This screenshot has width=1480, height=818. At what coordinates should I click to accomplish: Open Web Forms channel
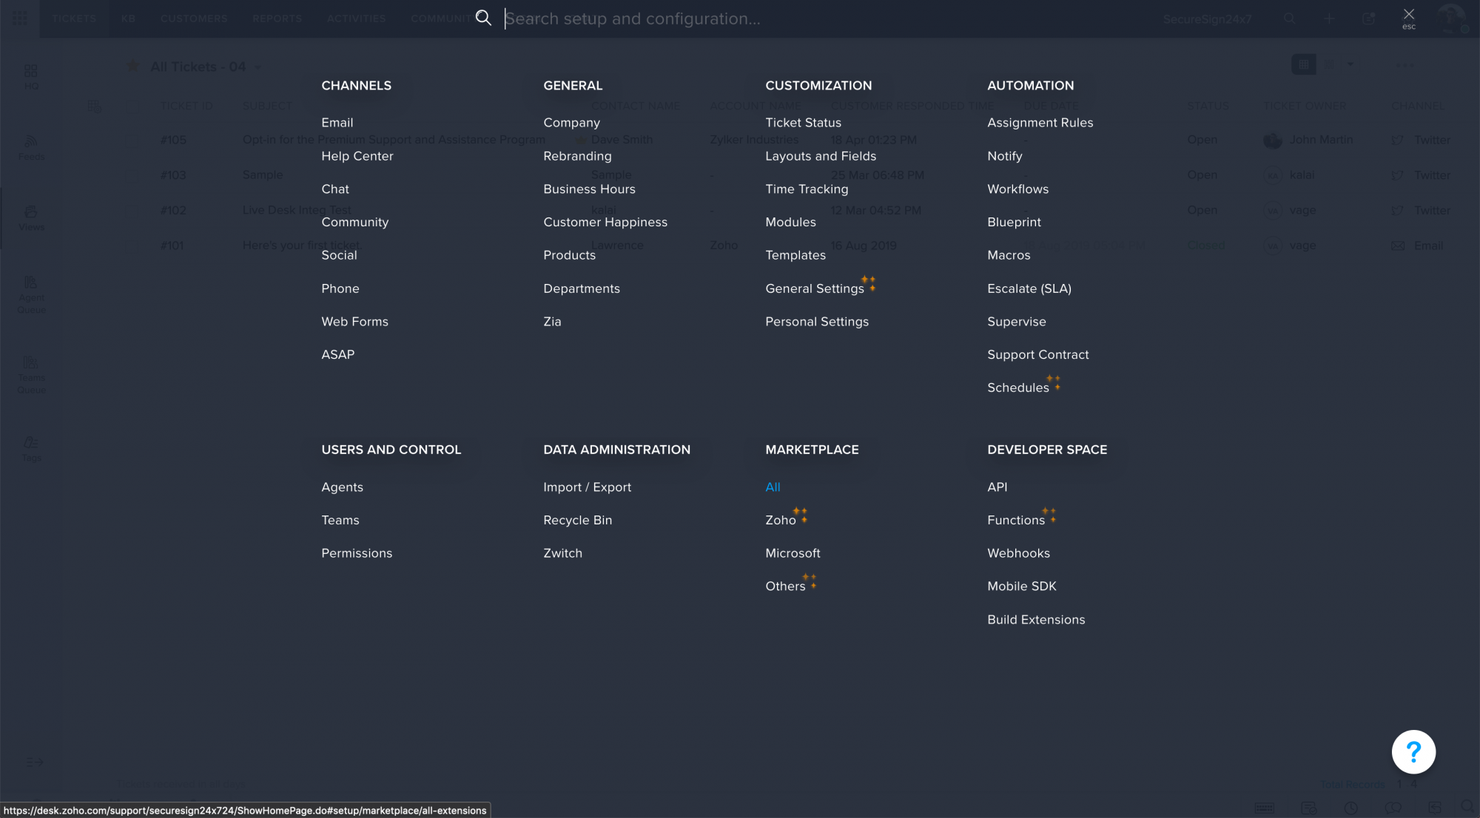point(354,322)
